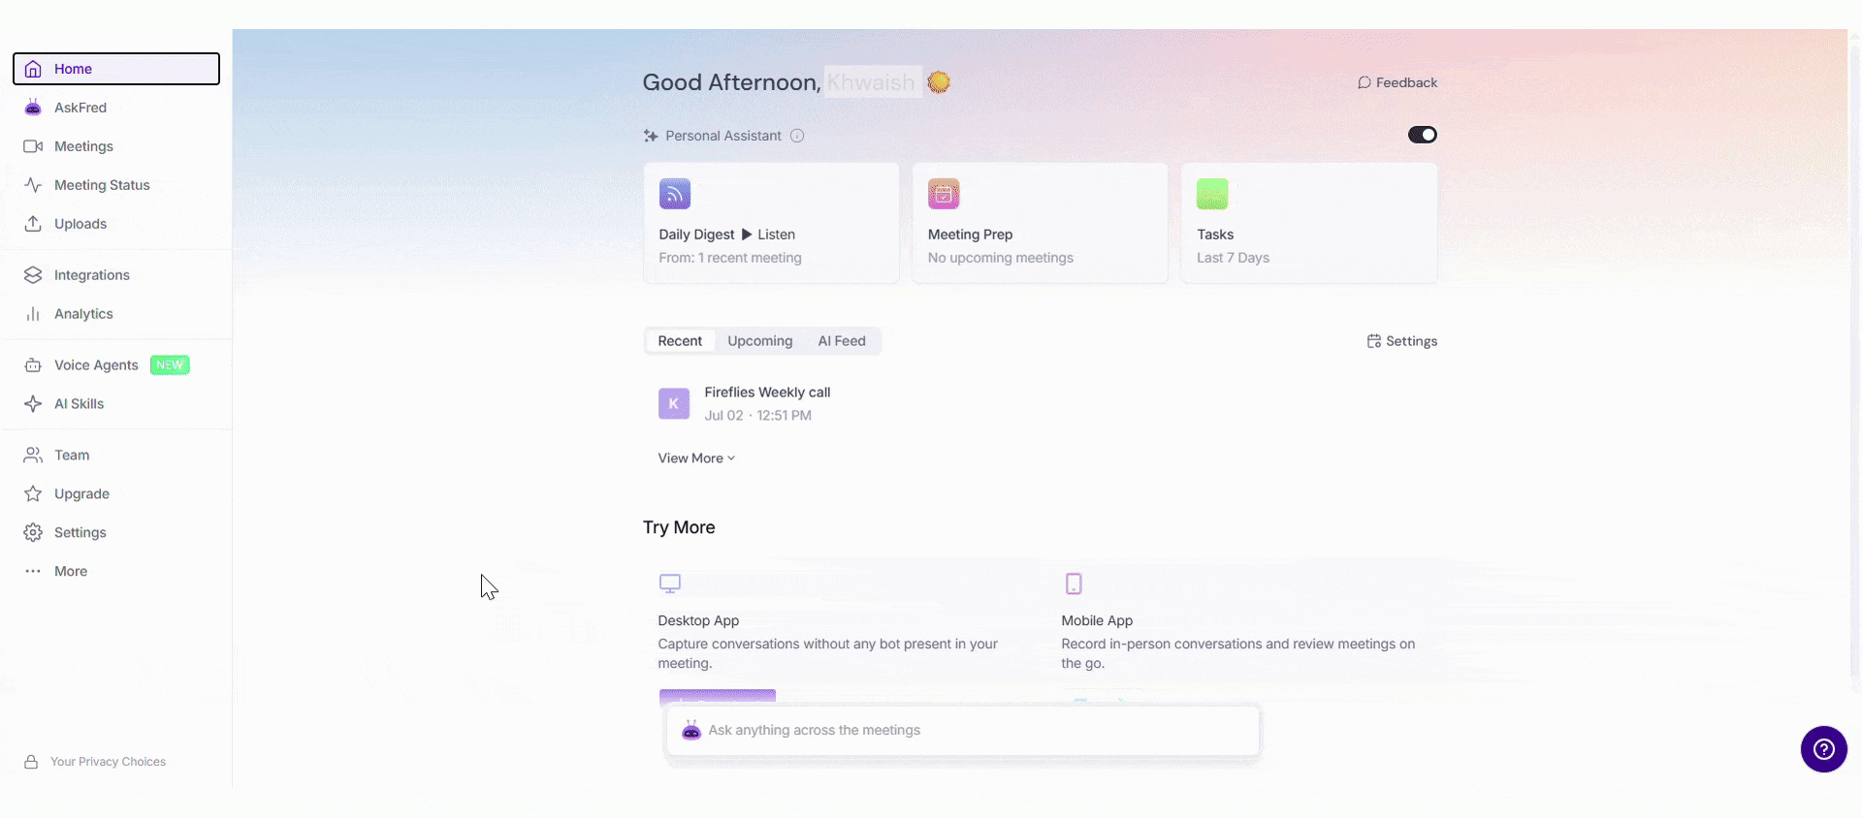
Task: Open the help question mark button
Action: [1823, 749]
